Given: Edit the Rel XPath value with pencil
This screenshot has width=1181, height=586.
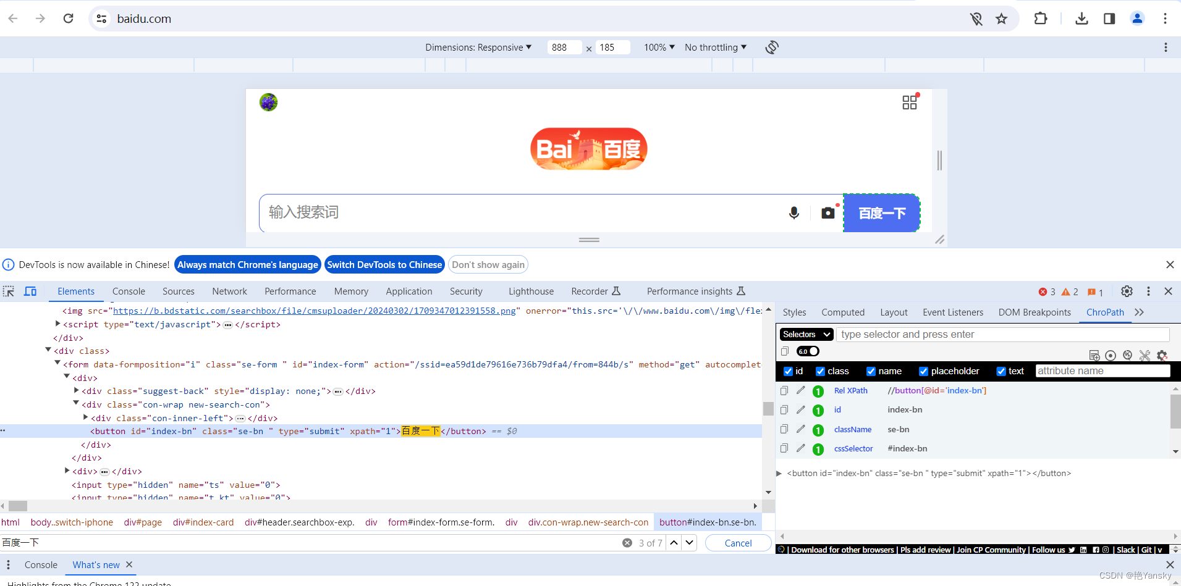Looking at the screenshot, I should tap(801, 390).
